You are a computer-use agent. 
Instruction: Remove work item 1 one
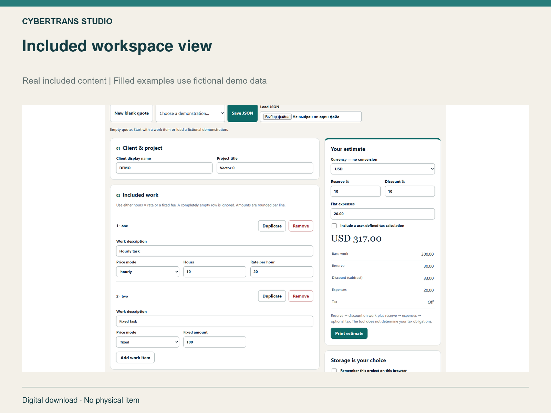(x=301, y=226)
